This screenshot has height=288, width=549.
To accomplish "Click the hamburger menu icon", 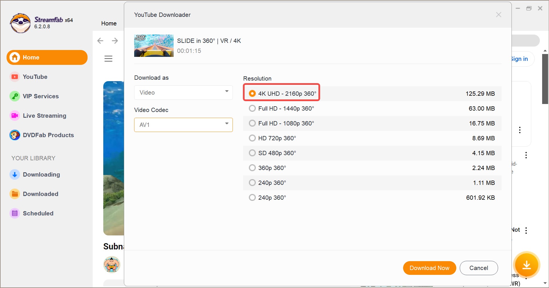I will pyautogui.click(x=108, y=59).
